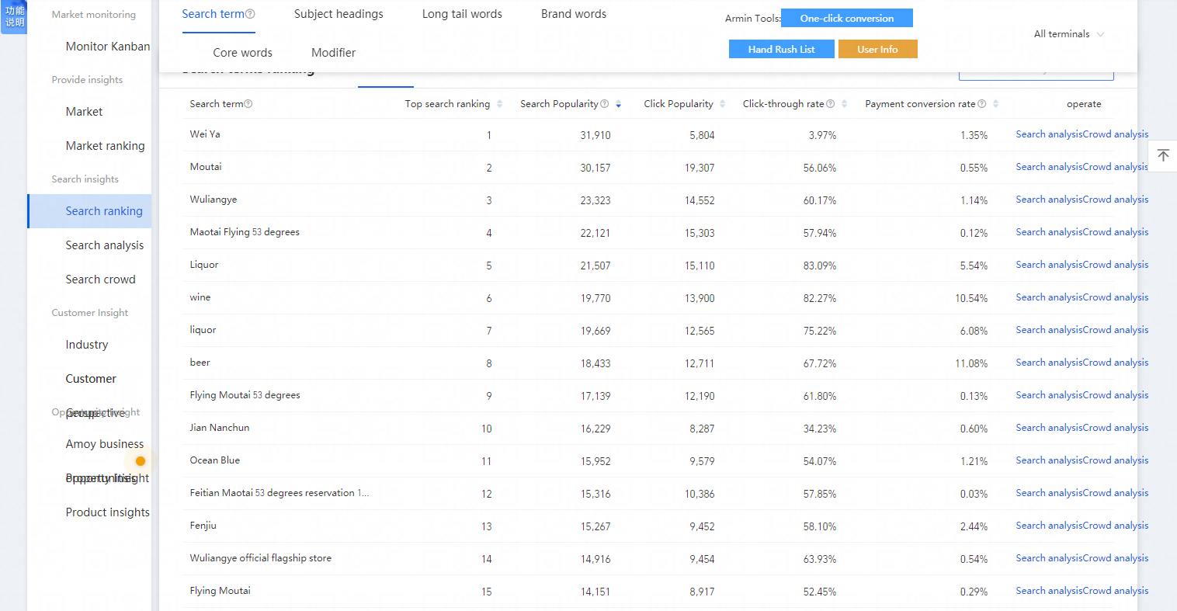Viewport: 1177px width, 611px height.
Task: Click help icon beside Search Popularity header
Action: point(605,104)
